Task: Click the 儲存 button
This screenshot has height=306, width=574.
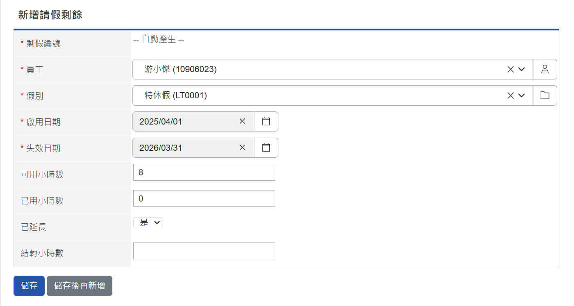Action: pyautogui.click(x=29, y=286)
